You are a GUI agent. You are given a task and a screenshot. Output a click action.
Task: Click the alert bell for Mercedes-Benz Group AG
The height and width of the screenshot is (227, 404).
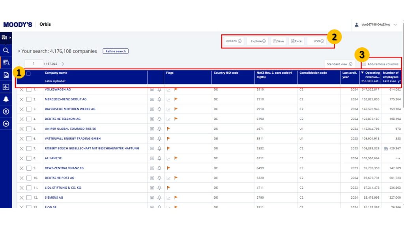pyautogui.click(x=159, y=99)
